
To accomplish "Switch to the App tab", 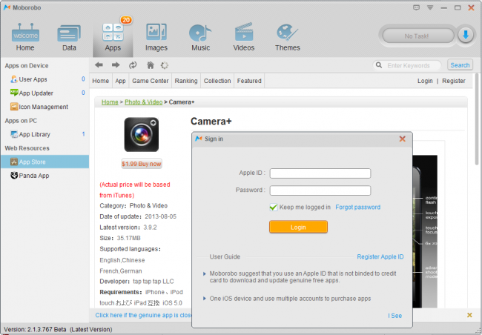I will (120, 81).
